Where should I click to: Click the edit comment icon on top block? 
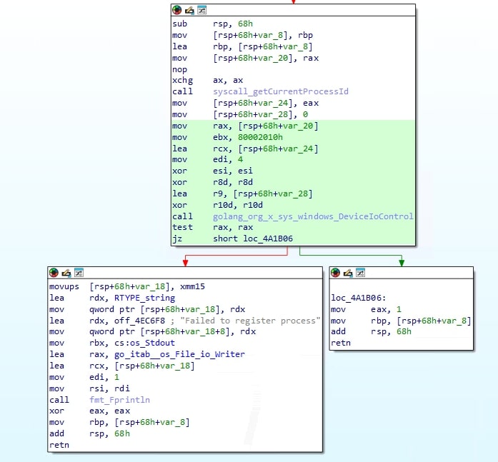(x=189, y=10)
